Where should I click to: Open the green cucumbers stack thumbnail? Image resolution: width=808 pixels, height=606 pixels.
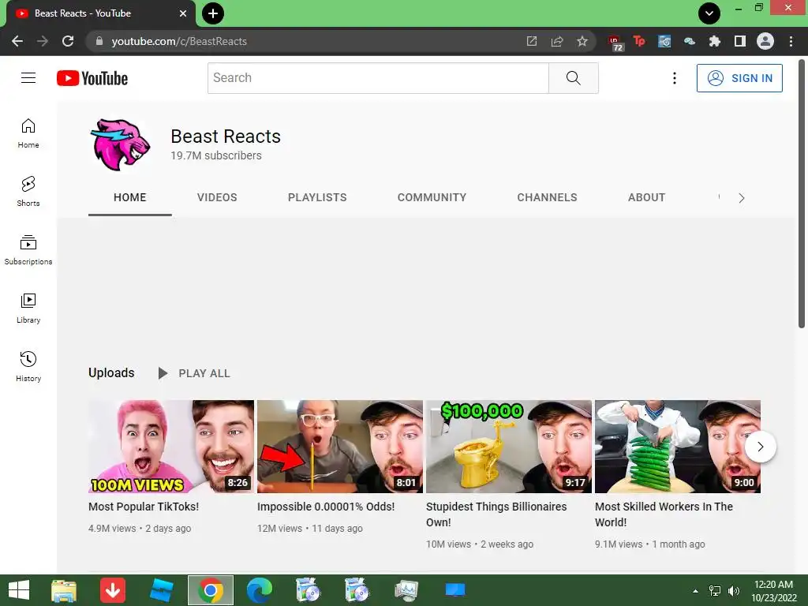tap(678, 447)
